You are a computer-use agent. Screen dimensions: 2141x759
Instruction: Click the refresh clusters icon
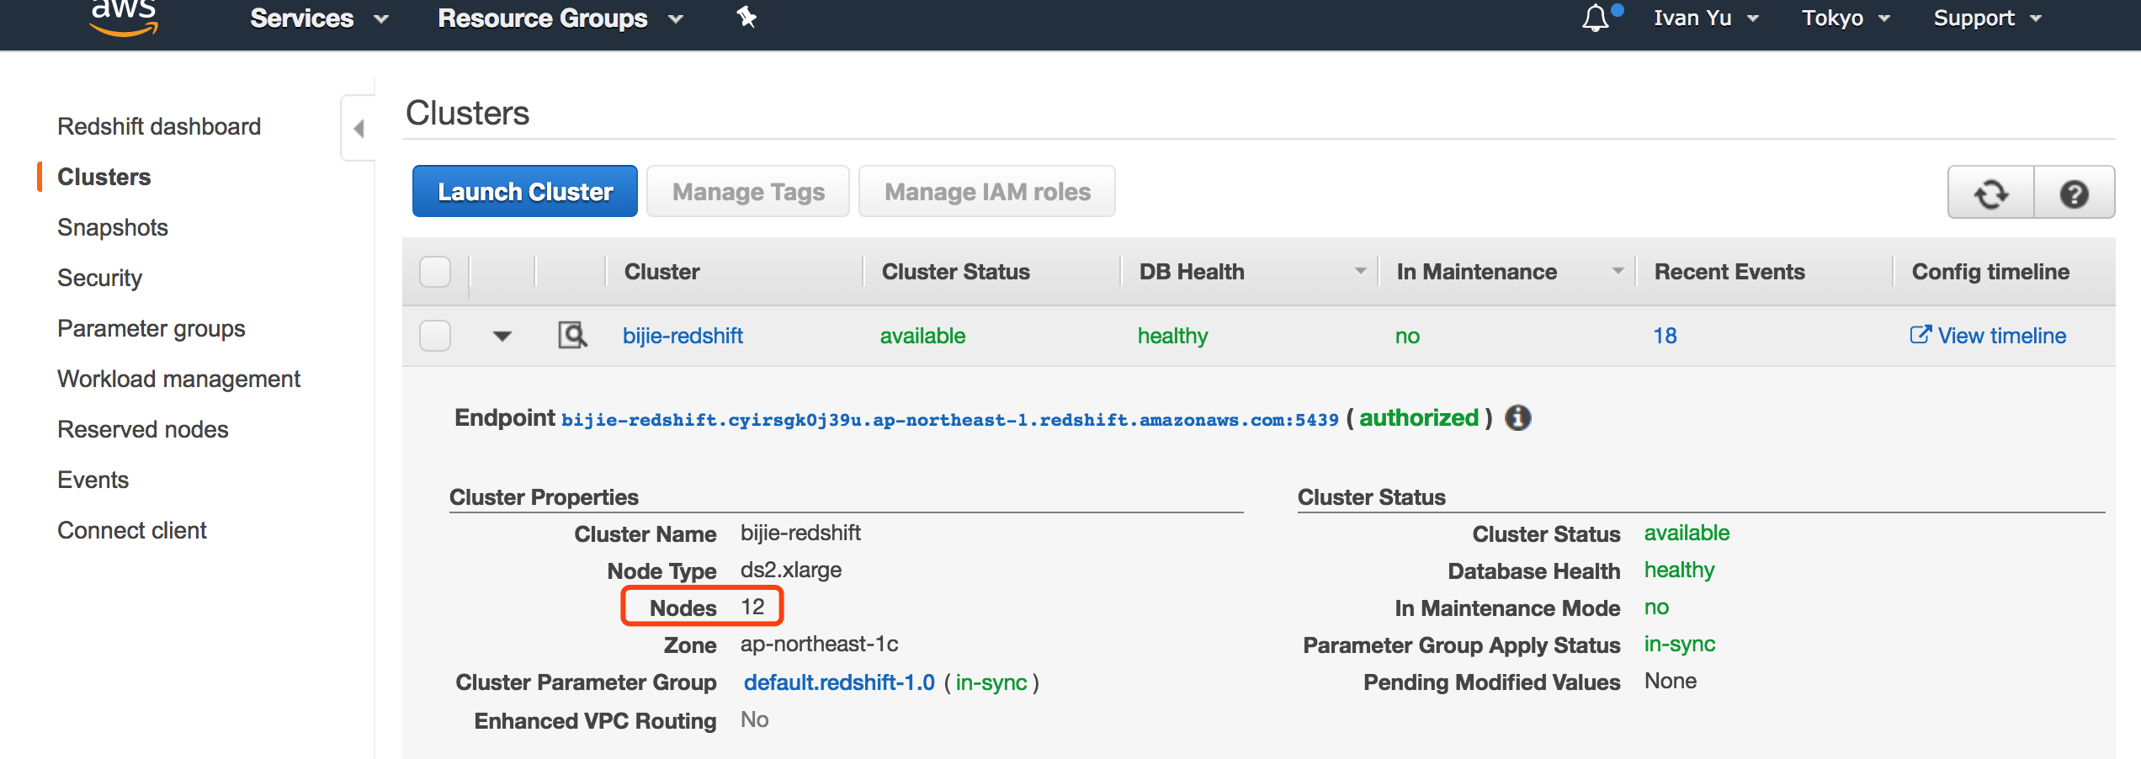click(x=1991, y=193)
